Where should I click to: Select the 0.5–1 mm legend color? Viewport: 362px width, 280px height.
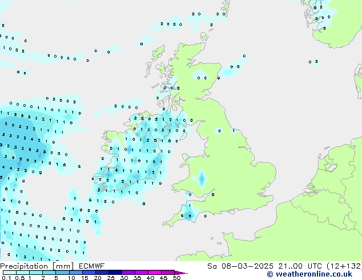(23, 273)
